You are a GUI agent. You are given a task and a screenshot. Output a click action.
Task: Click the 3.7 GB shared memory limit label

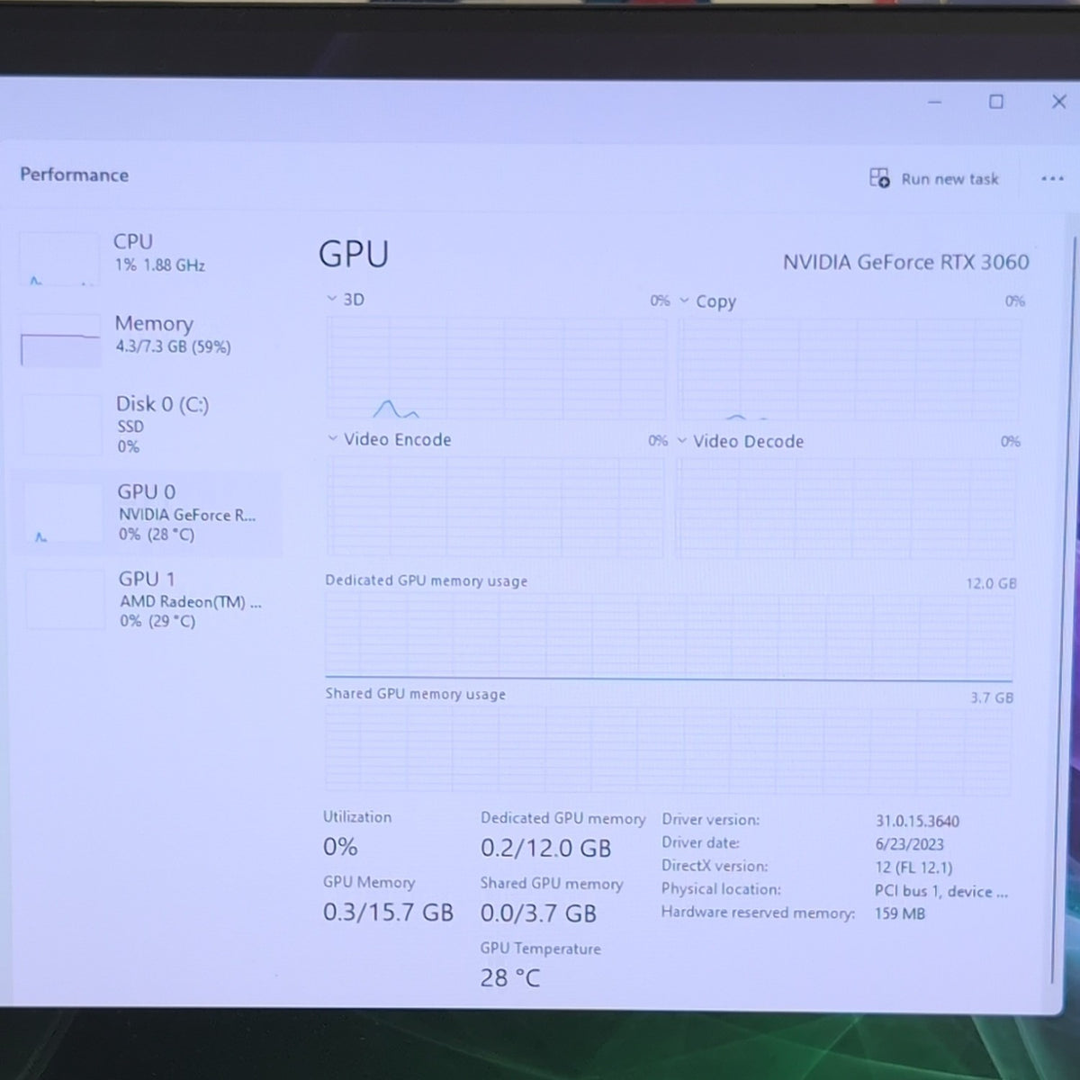pyautogui.click(x=992, y=697)
